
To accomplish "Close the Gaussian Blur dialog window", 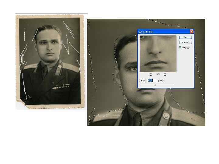I will [x=192, y=32].
